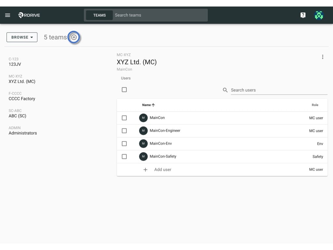Click the XYZ Ltd. (MC) team heading
This screenshot has height=250, width=333.
pos(137,62)
